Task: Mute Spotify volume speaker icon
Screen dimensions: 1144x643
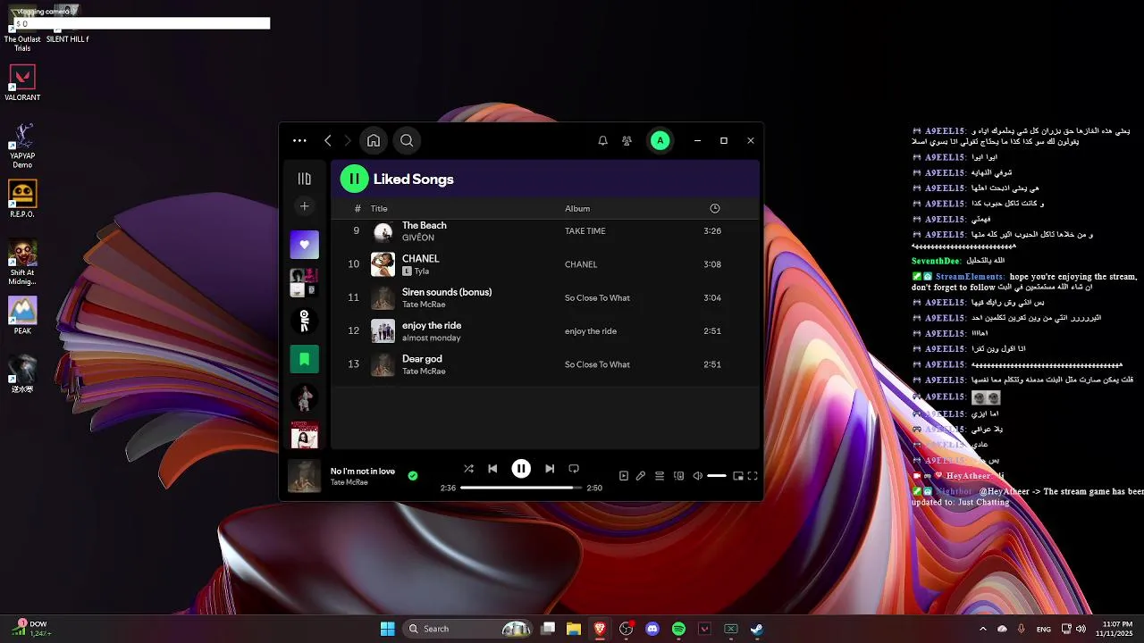Action: pos(698,476)
